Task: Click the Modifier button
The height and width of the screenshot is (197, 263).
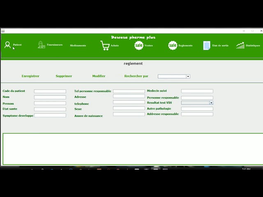Action: coord(99,76)
